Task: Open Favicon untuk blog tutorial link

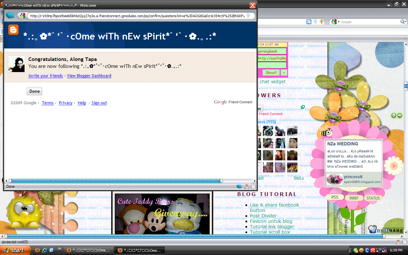Action: [x=271, y=221]
